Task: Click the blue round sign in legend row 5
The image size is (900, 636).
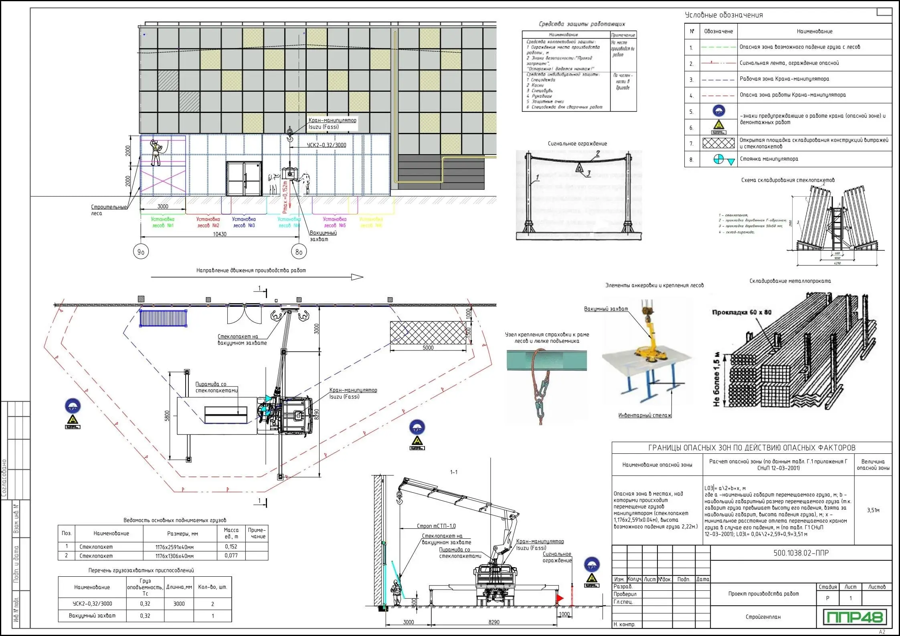Action: pos(719,111)
